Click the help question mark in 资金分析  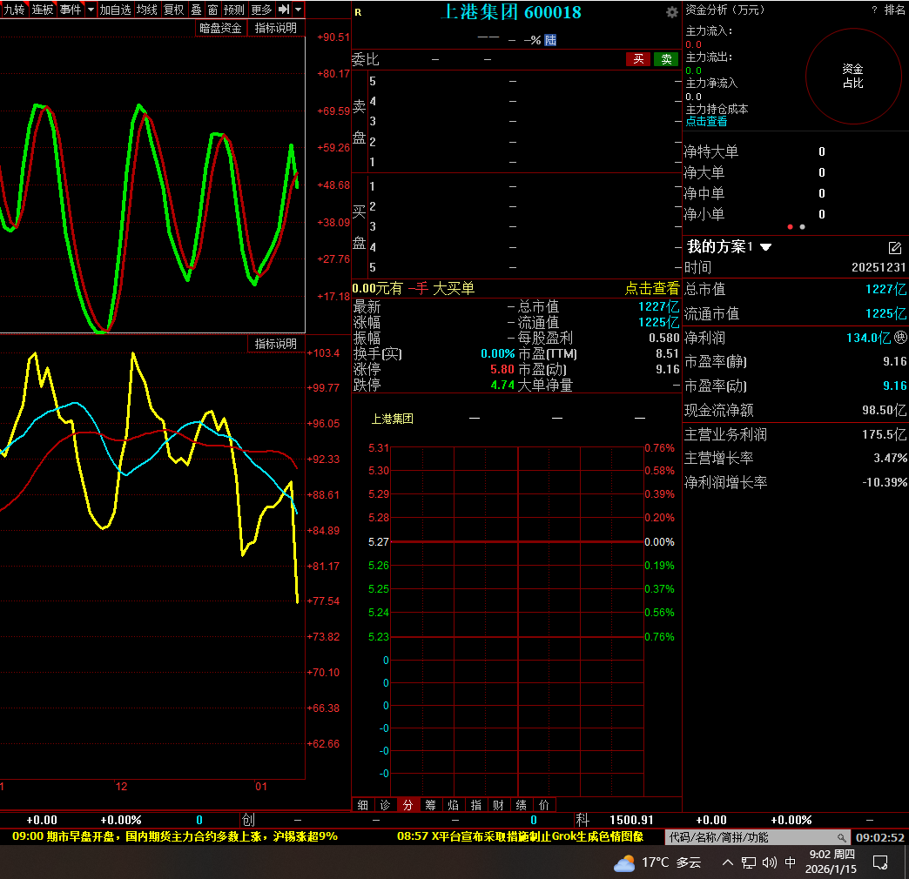pyautogui.click(x=874, y=10)
